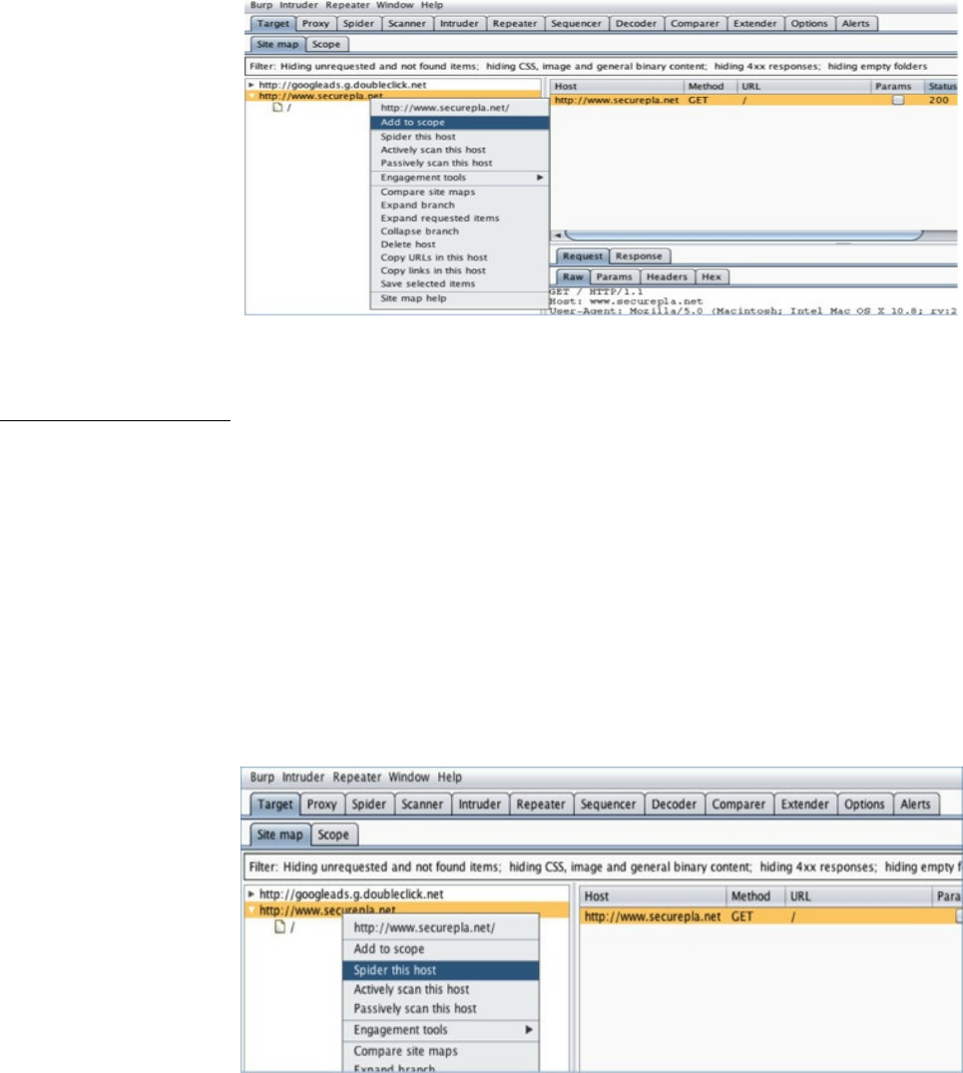Viewport: 963px width, 1073px height.
Task: Open Options tab in lower window
Action: pos(864,805)
